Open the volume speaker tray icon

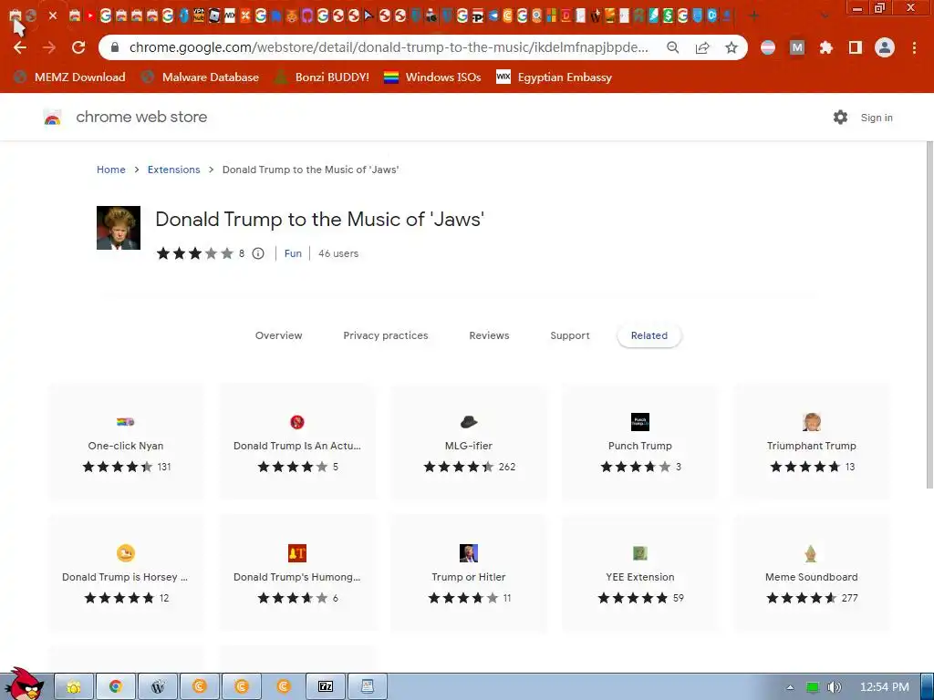click(x=834, y=687)
